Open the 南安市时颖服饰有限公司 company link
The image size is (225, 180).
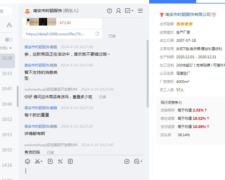tap(188, 14)
